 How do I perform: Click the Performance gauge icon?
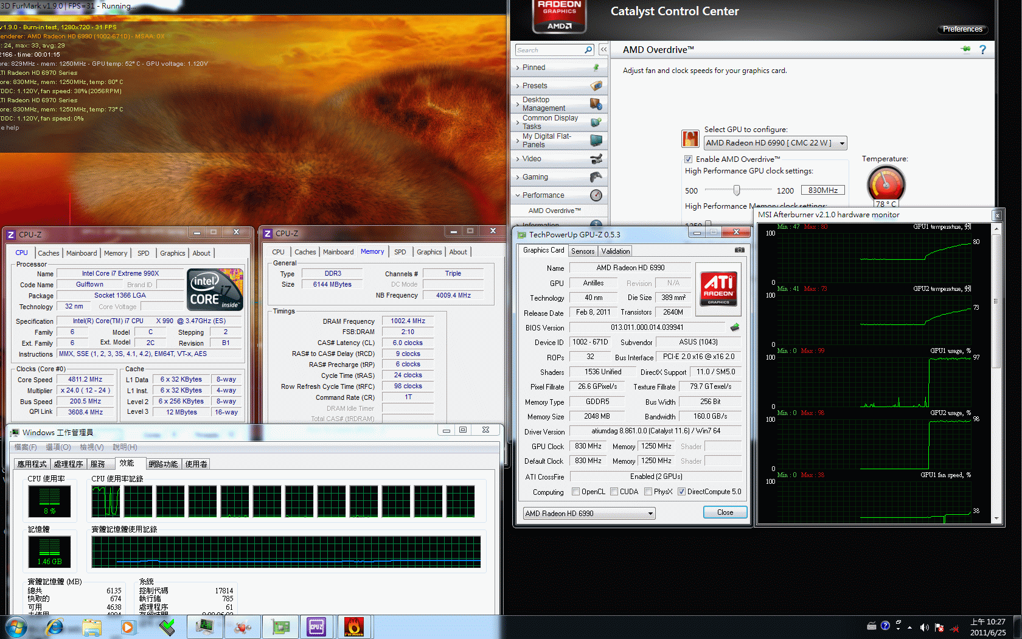pos(596,195)
